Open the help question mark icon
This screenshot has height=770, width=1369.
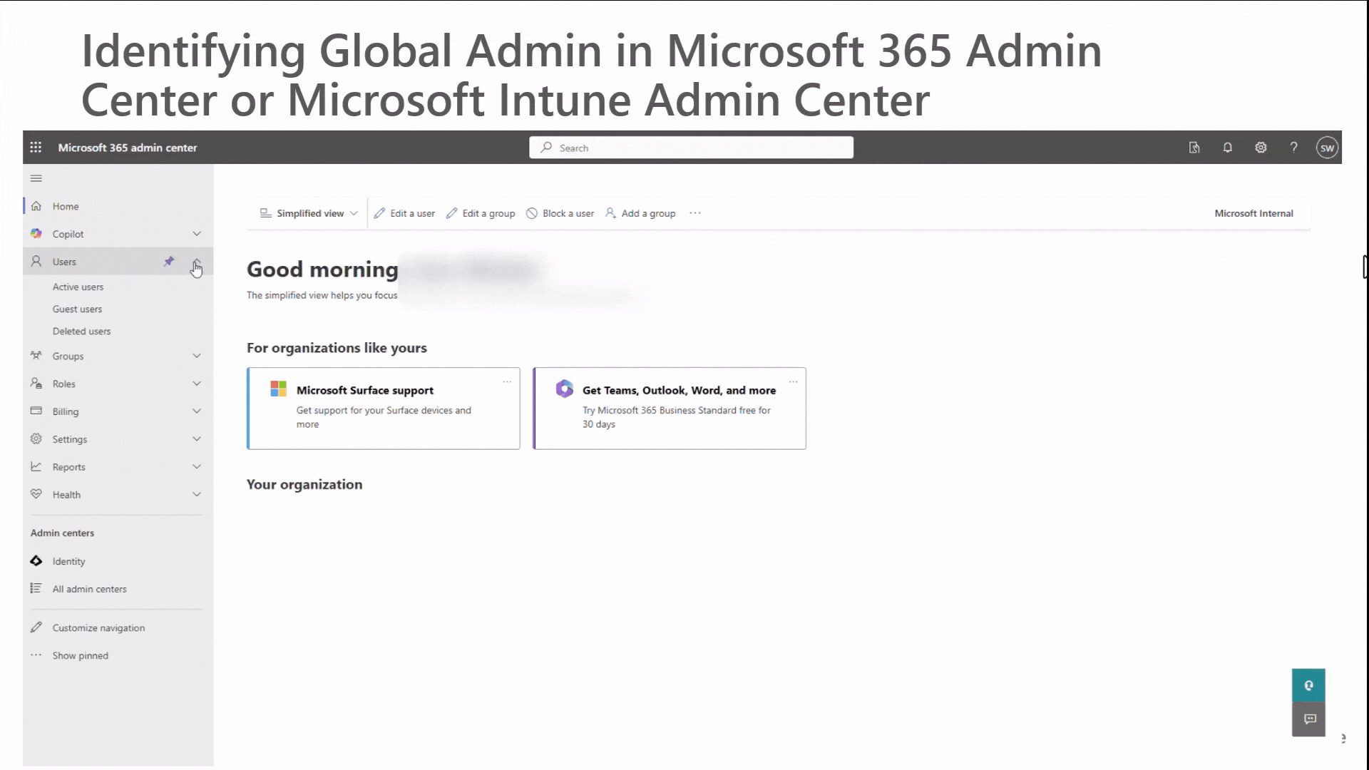click(x=1293, y=148)
